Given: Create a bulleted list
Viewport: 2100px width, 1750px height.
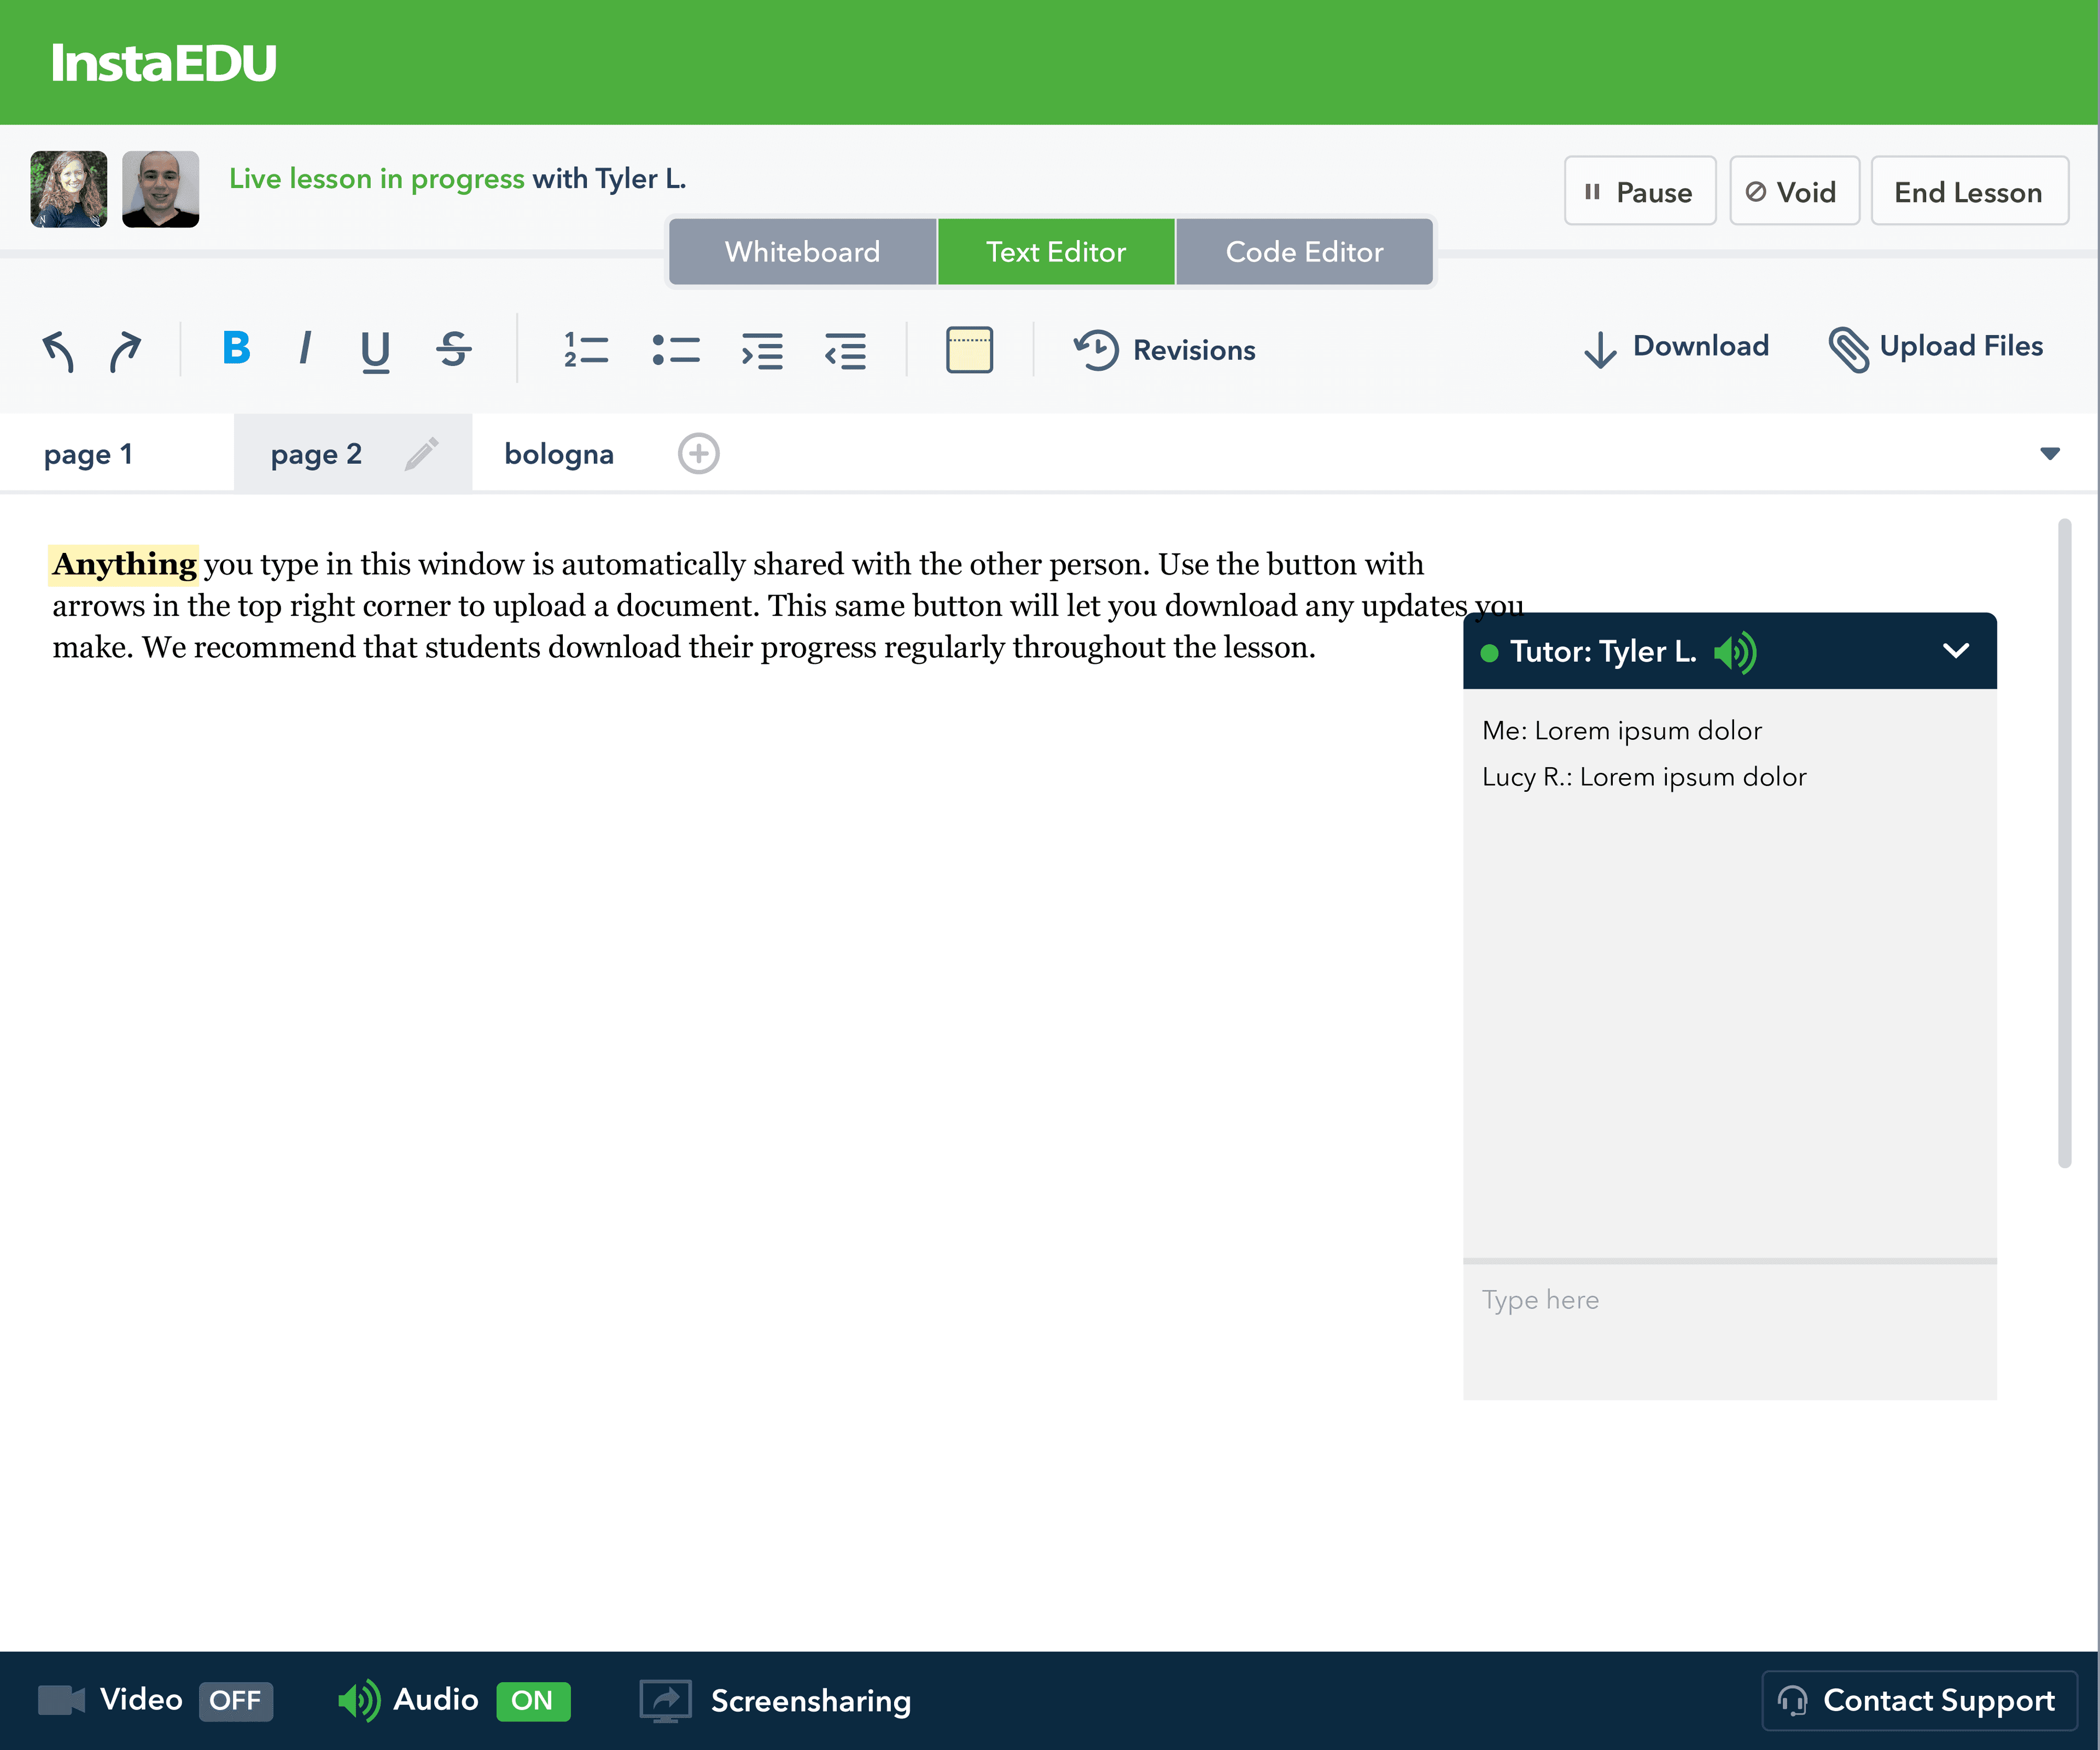Looking at the screenshot, I should pyautogui.click(x=676, y=350).
